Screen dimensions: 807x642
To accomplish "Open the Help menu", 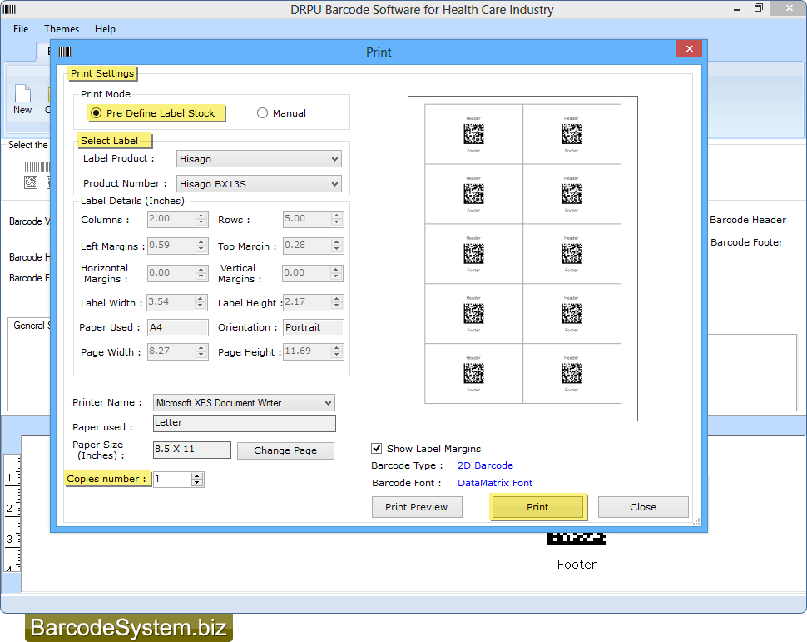I will [105, 29].
